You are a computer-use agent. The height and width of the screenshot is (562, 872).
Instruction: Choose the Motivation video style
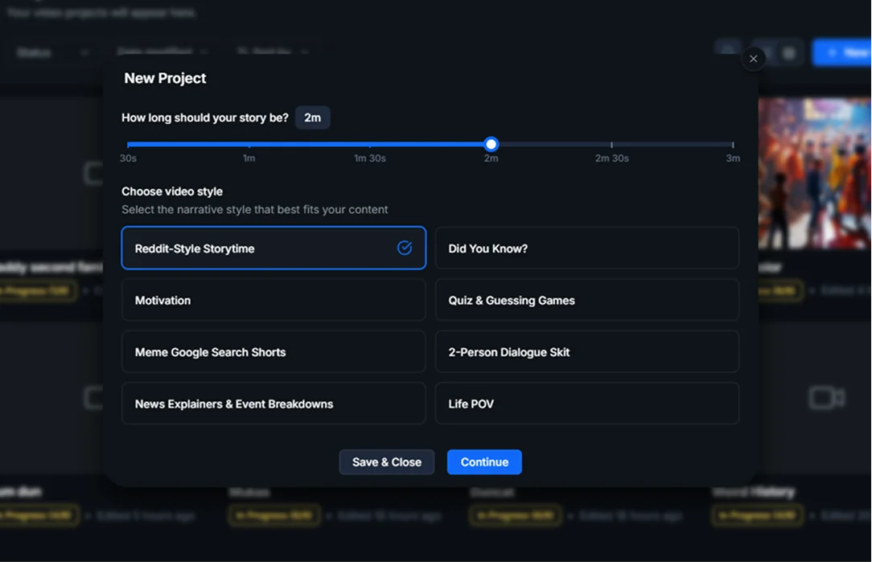[x=274, y=300]
